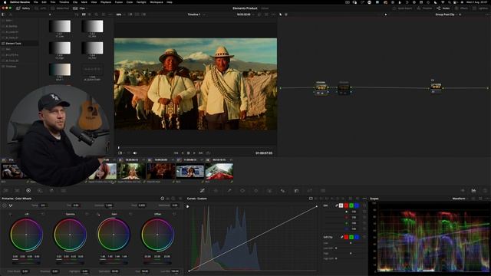Click the Lift color wheel

[26, 235]
